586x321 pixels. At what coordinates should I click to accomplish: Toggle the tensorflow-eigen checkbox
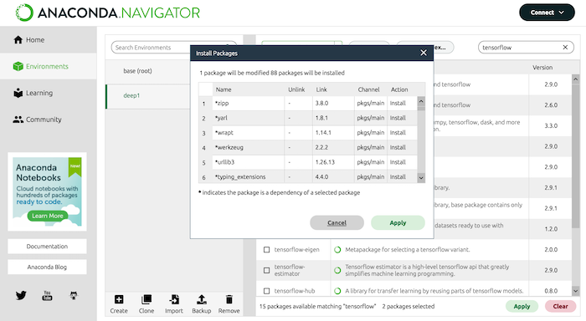[266, 250]
